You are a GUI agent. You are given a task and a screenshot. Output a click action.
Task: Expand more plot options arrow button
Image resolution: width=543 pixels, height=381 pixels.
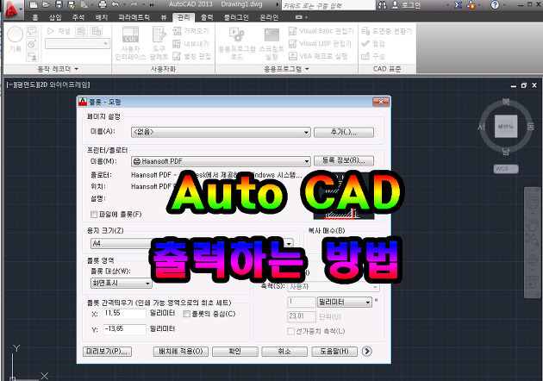[x=367, y=351]
